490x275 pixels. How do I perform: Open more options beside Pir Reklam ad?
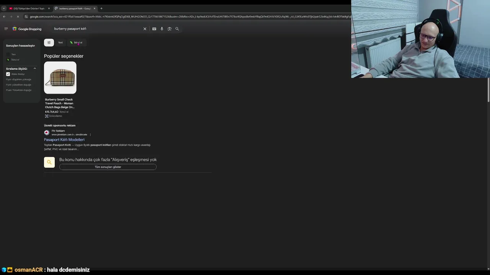[x=90, y=134]
